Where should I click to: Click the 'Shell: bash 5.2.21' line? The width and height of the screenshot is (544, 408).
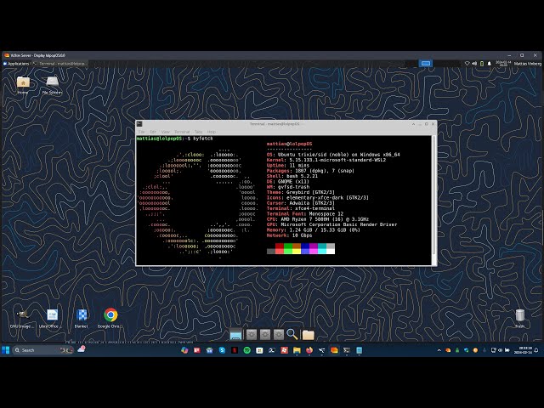click(292, 176)
